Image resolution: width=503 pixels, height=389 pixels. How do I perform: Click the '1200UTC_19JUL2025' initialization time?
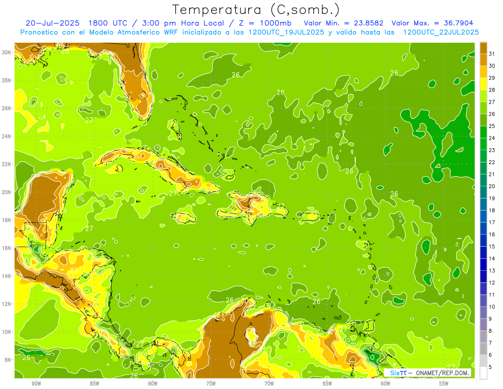coord(286,32)
